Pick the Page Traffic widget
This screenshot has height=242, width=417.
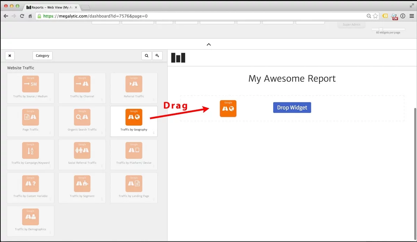click(x=31, y=121)
